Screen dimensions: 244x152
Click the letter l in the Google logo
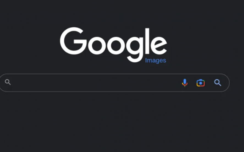147,41
